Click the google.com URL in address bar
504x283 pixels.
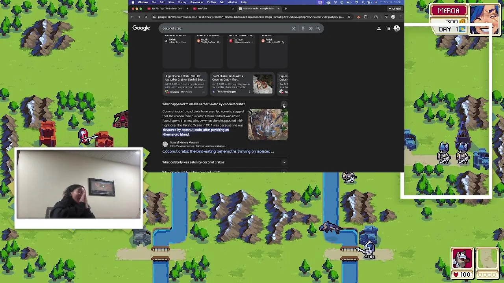250,17
